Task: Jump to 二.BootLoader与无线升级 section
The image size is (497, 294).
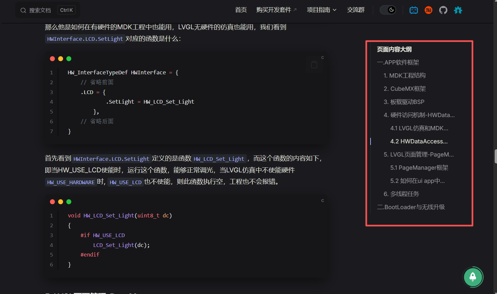Action: (411, 207)
